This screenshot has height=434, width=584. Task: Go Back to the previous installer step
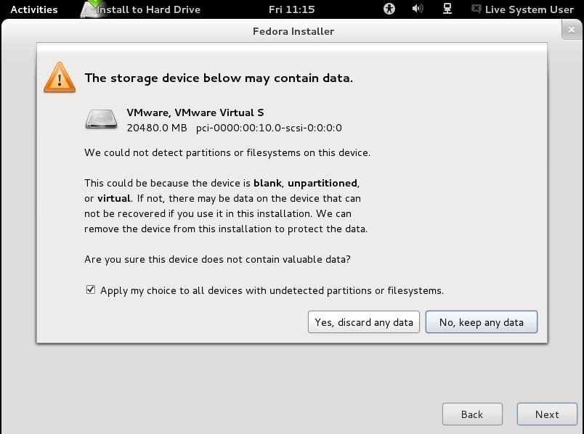coord(472,414)
